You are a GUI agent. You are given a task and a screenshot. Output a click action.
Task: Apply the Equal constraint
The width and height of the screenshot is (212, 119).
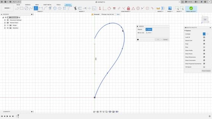point(114,8)
